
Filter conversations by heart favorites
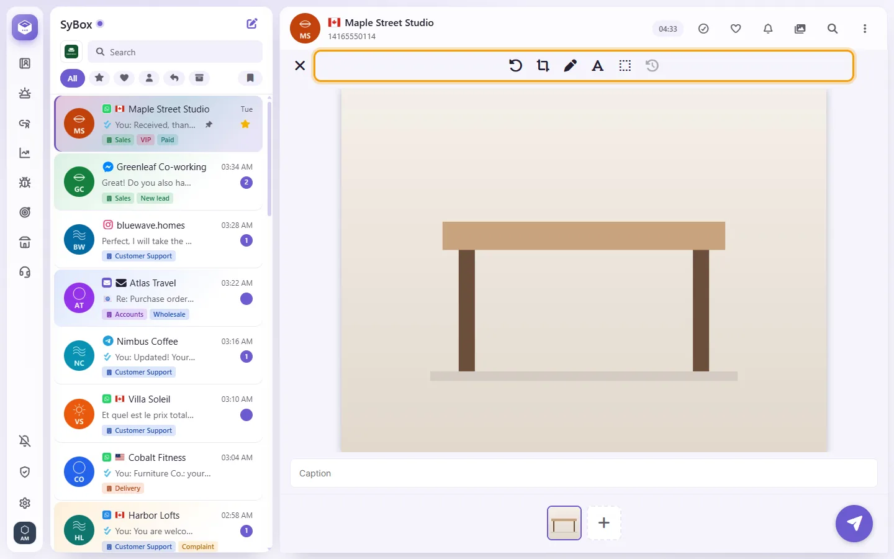[124, 78]
